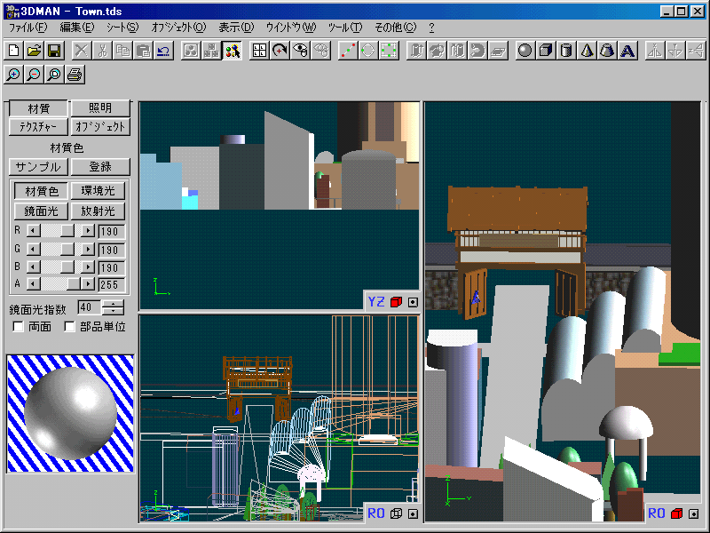
Task: Select the circle drawing tool
Action: coord(368,51)
